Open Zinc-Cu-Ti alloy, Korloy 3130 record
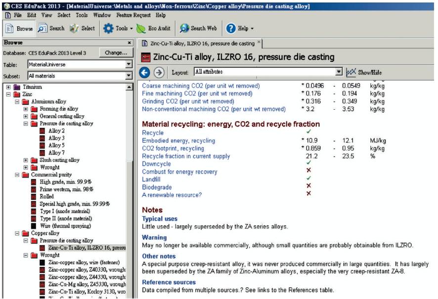 click(87, 292)
